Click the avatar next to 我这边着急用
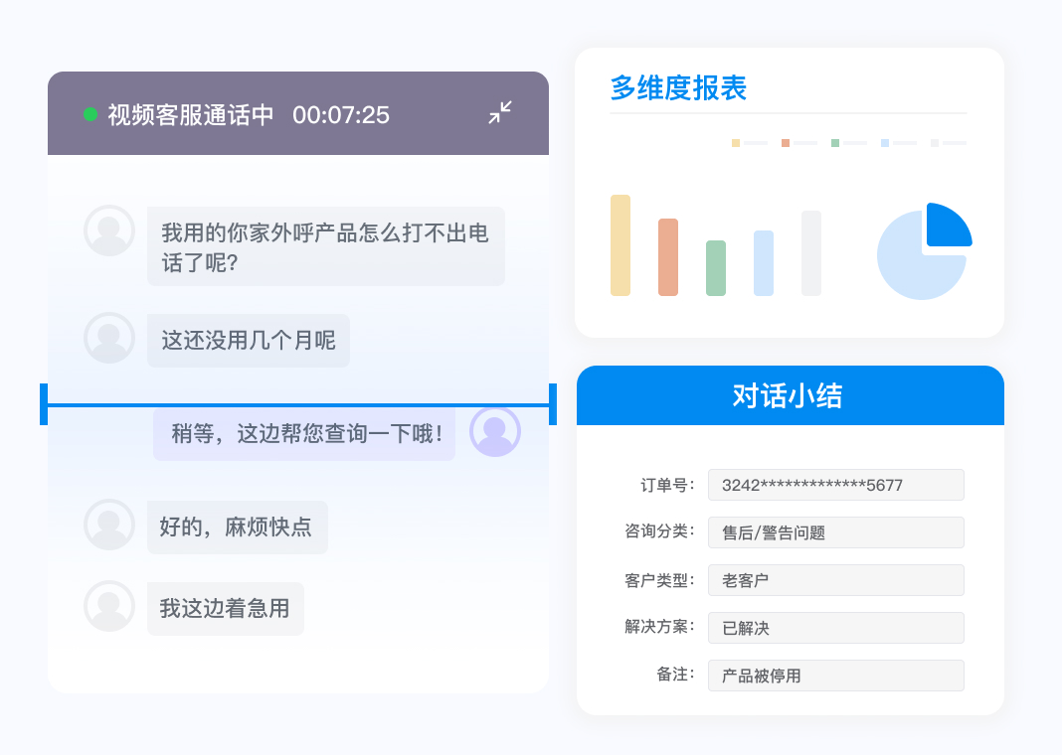 coord(109,606)
